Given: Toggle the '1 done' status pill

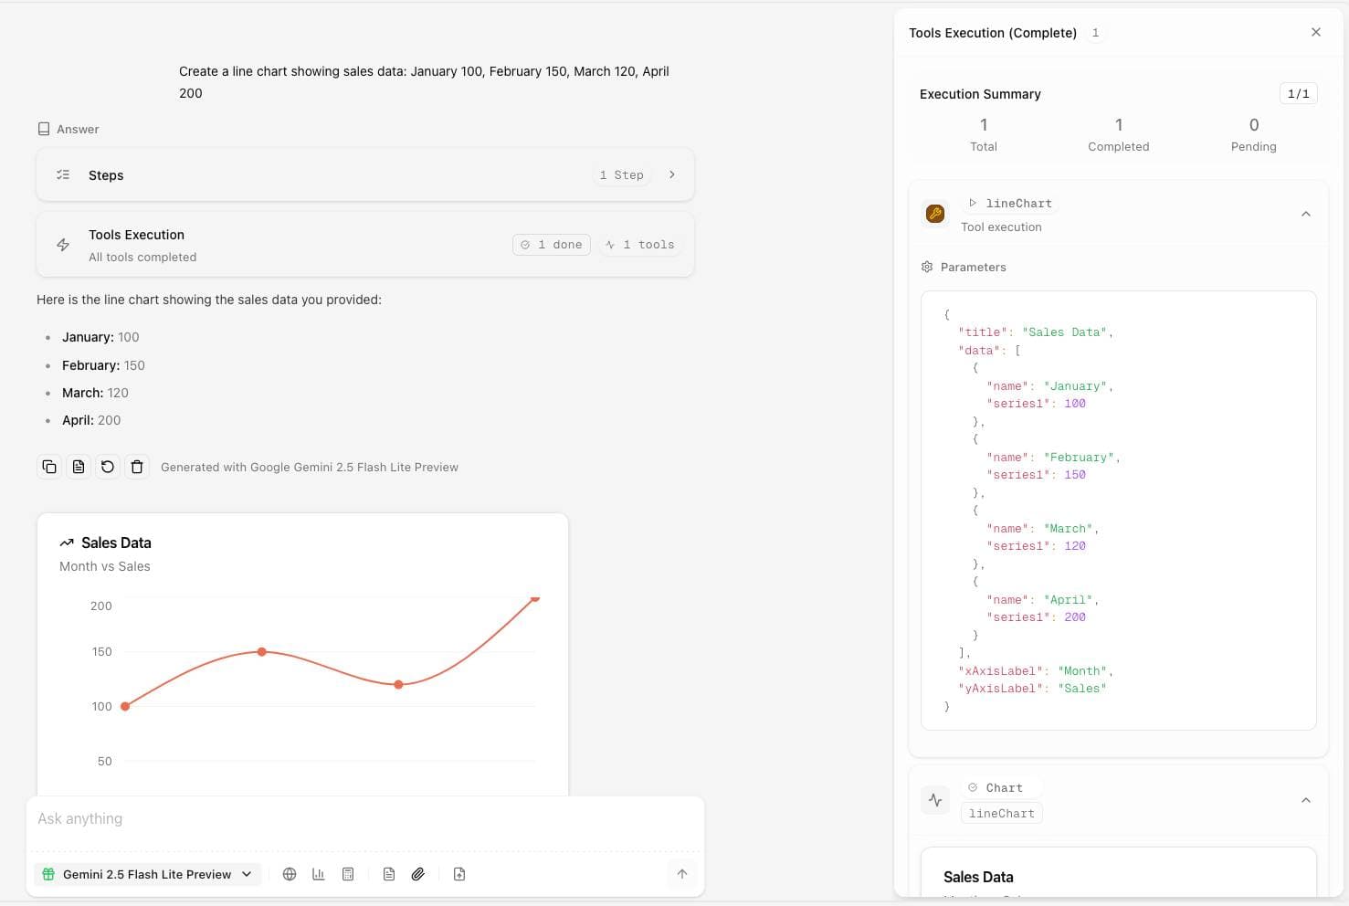Looking at the screenshot, I should click(x=552, y=244).
